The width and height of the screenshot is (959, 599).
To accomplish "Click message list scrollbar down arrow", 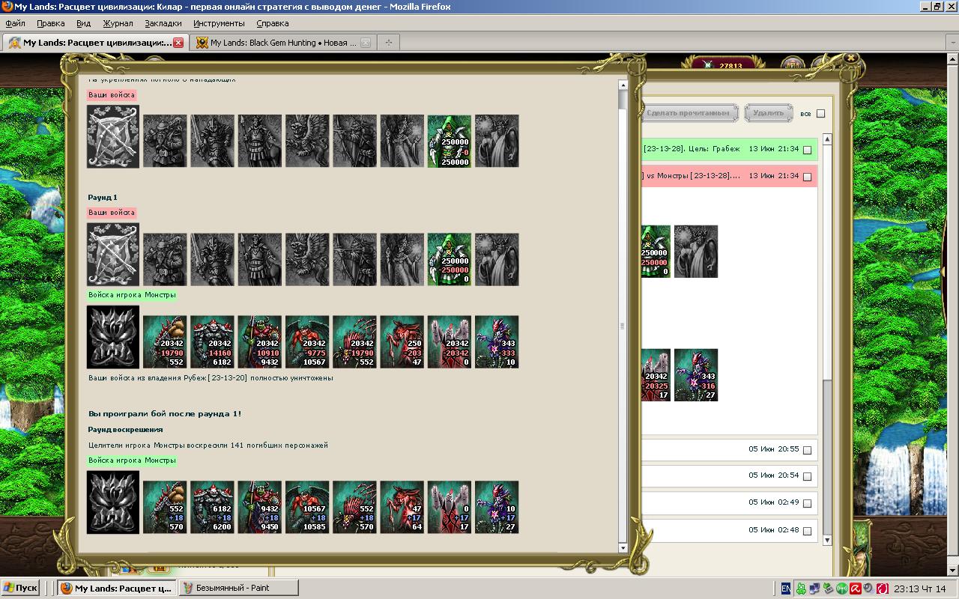I will [827, 540].
